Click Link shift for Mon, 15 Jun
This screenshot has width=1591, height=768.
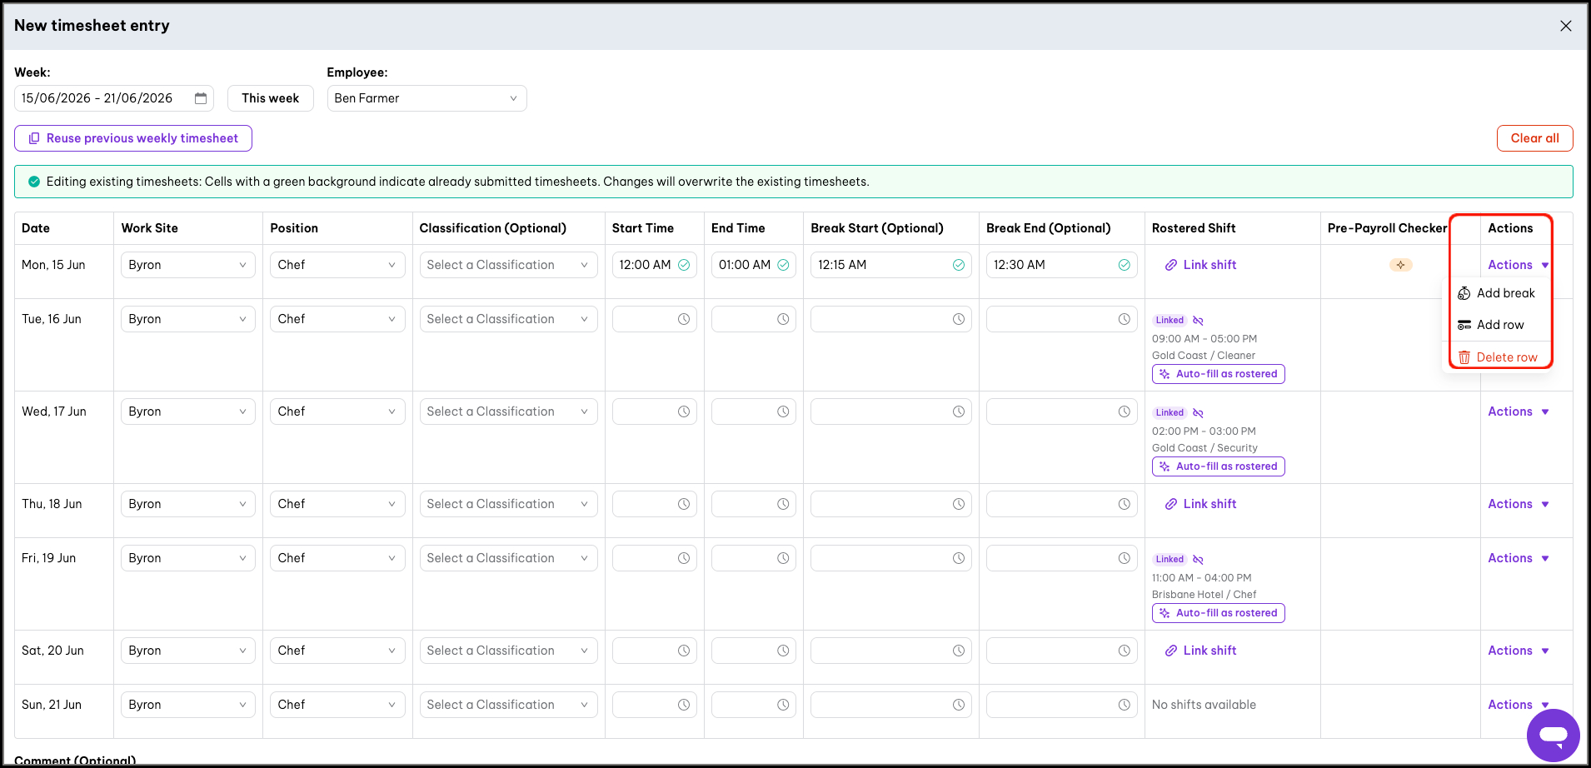click(x=1200, y=265)
